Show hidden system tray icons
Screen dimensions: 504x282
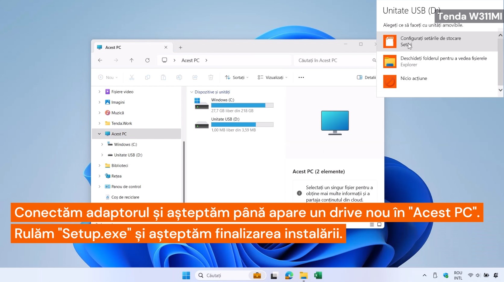[424, 275]
